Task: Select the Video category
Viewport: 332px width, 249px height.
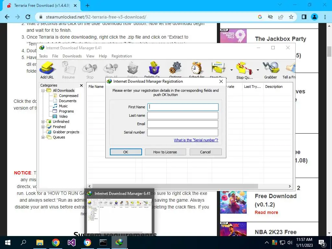Action: pyautogui.click(x=63, y=116)
